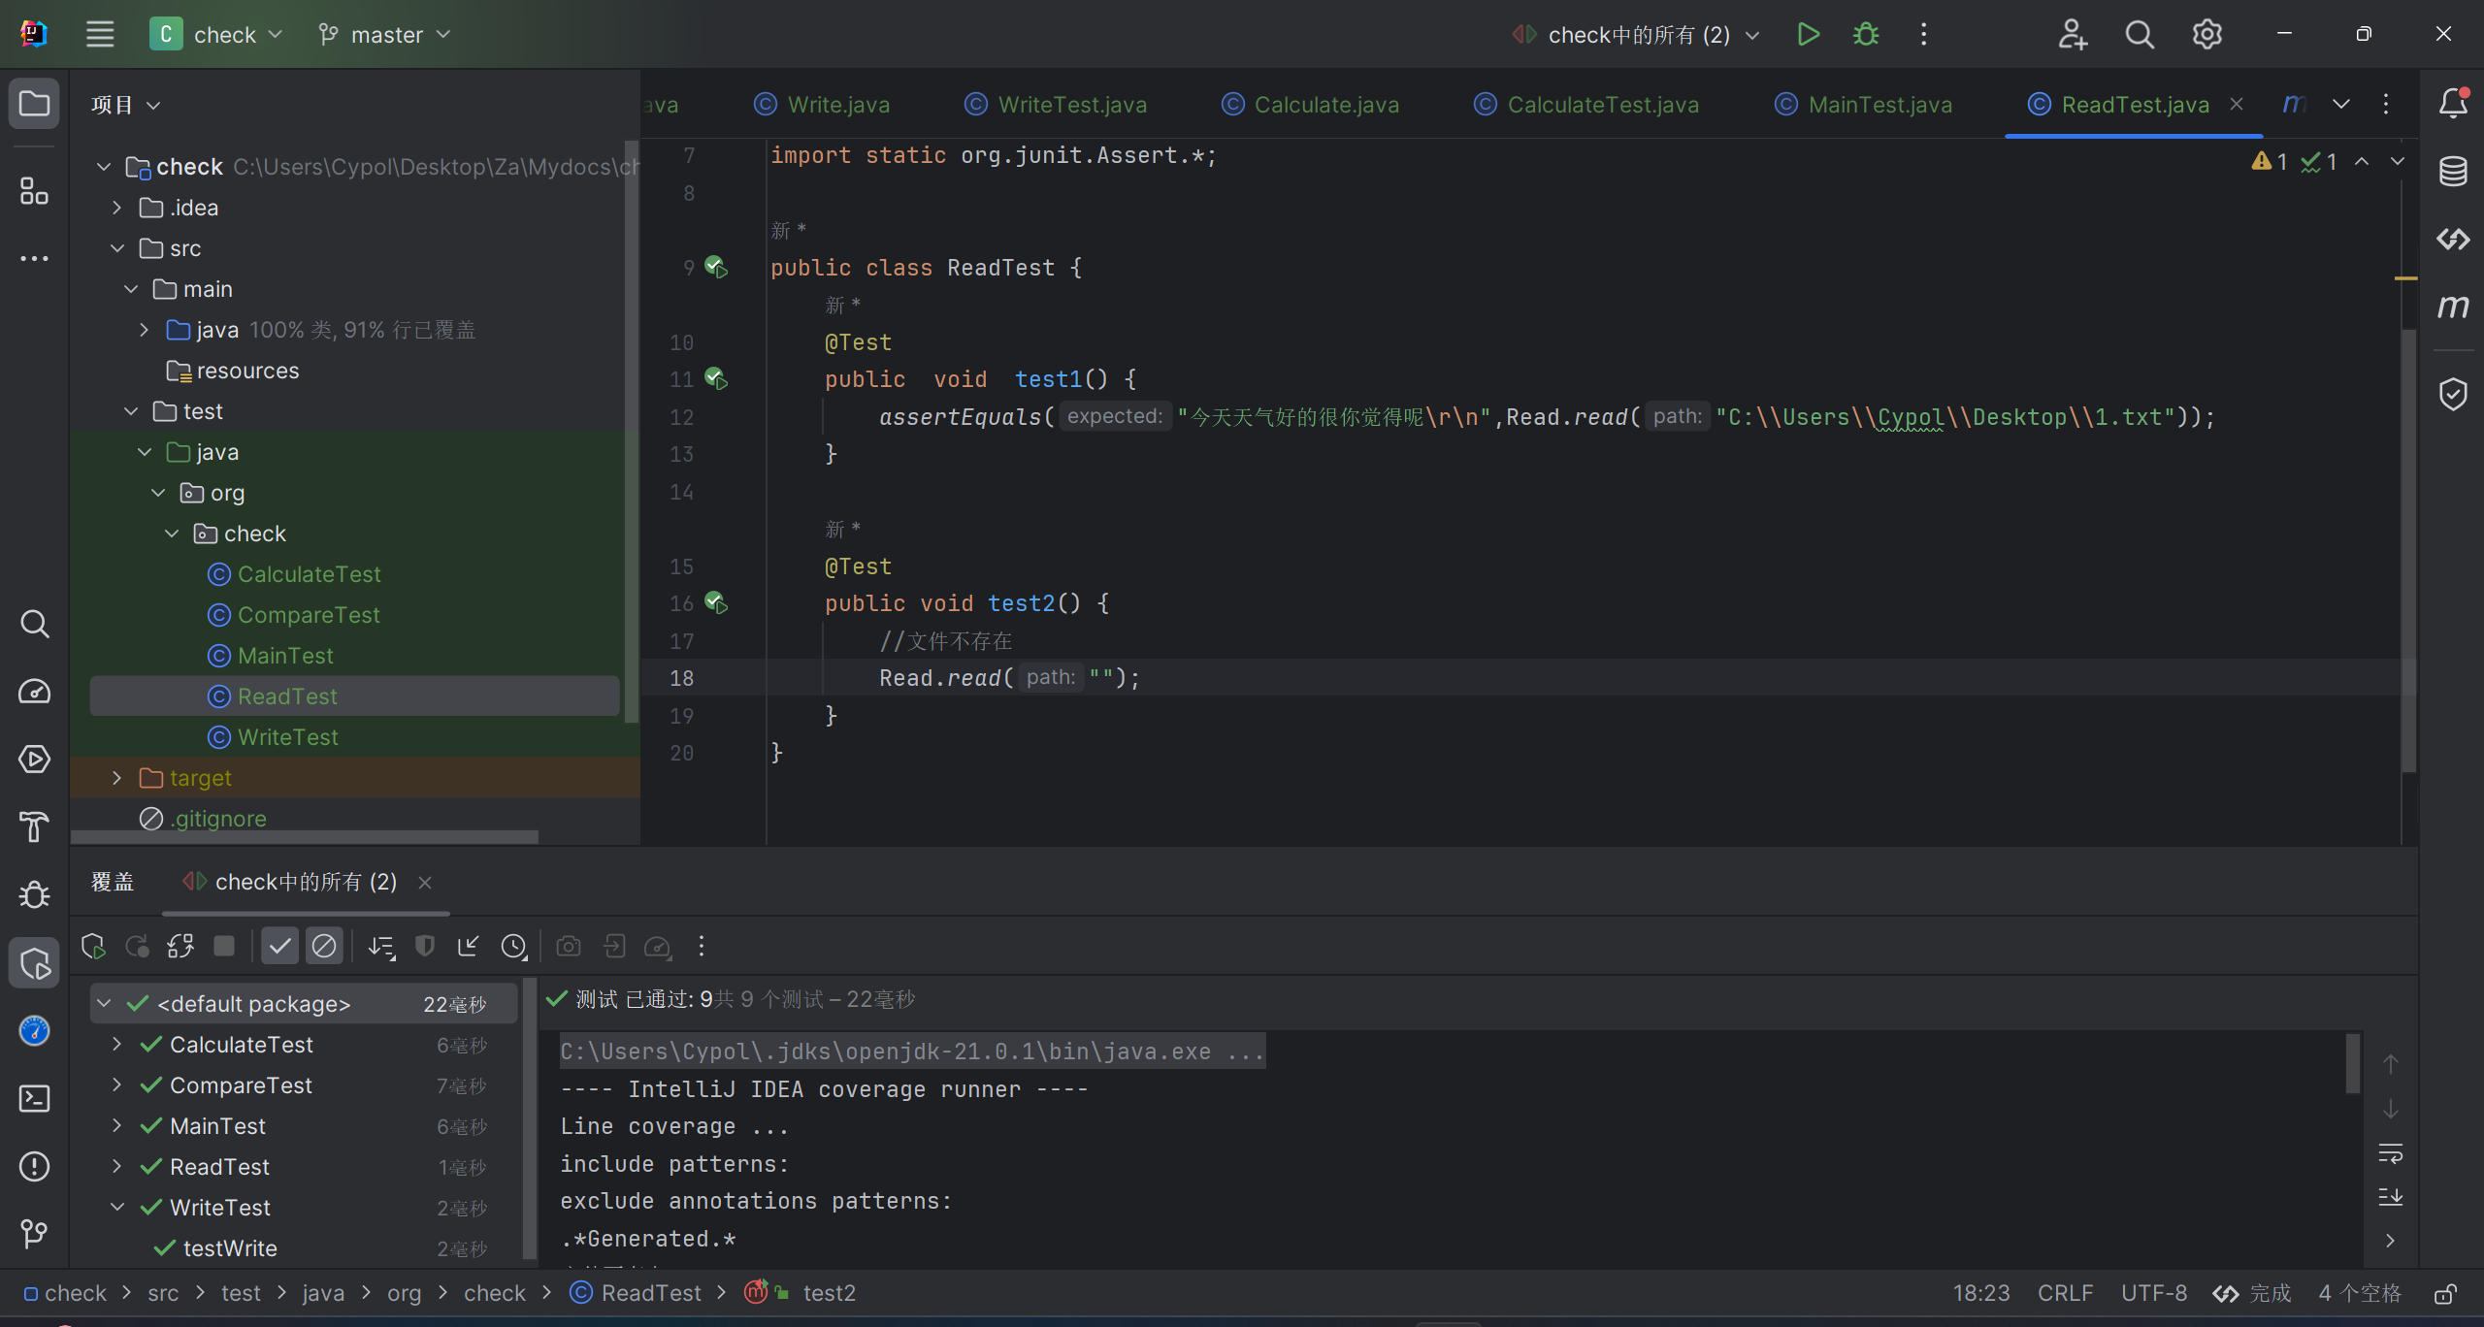Click run gutter icon beside test2 method
This screenshot has width=2484, height=1327.
(716, 603)
